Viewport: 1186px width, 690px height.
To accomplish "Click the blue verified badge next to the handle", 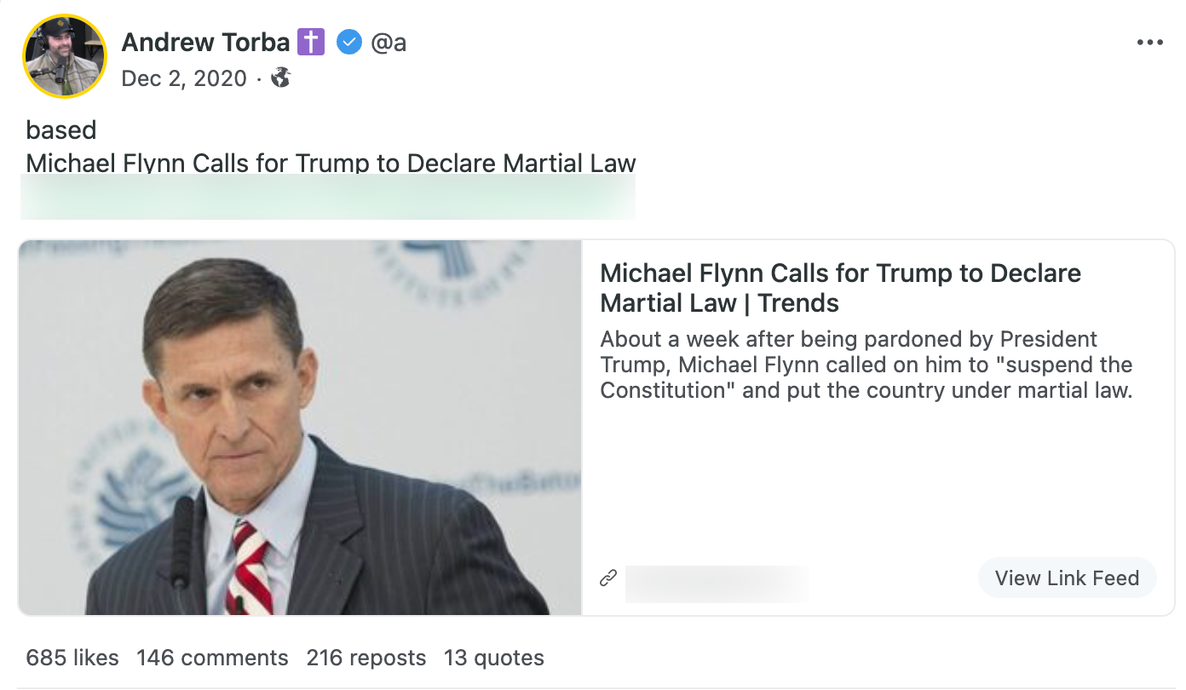I will click(349, 41).
